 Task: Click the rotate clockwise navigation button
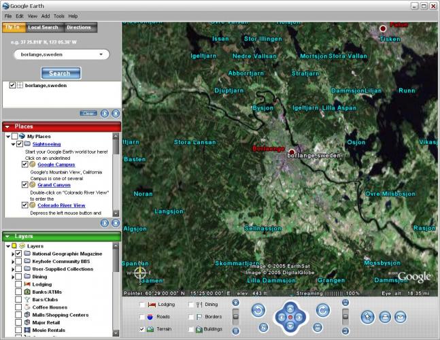click(x=322, y=310)
